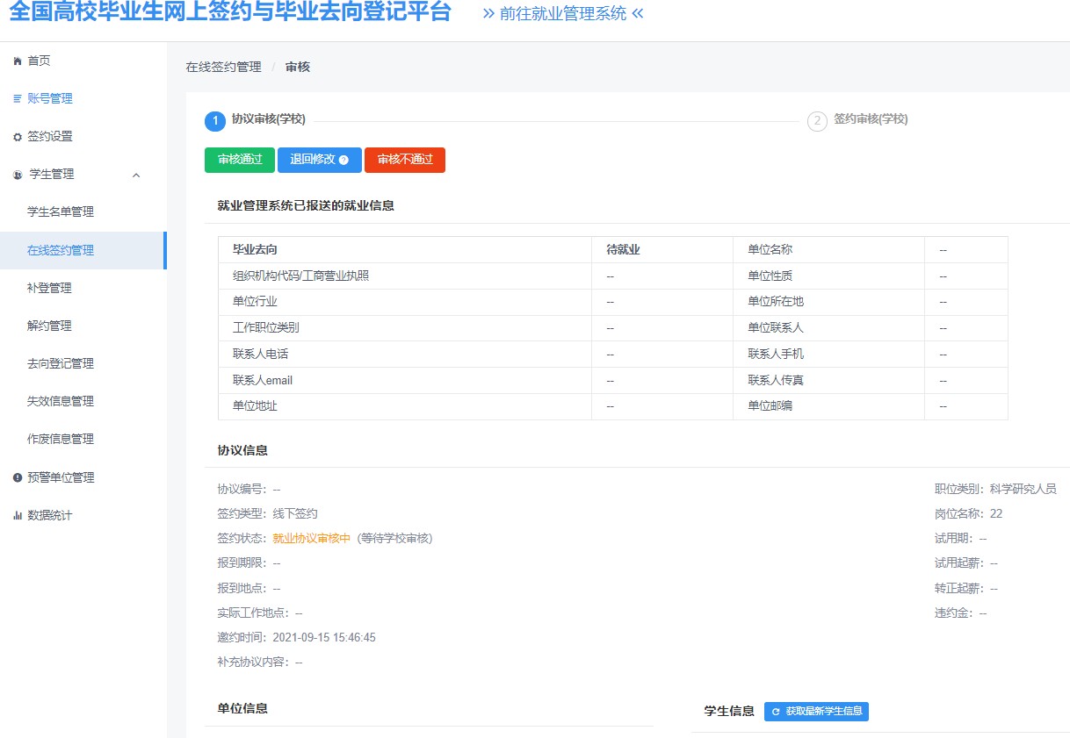Click the bar chart icon beside 数据统计
1070x738 pixels.
[17, 515]
